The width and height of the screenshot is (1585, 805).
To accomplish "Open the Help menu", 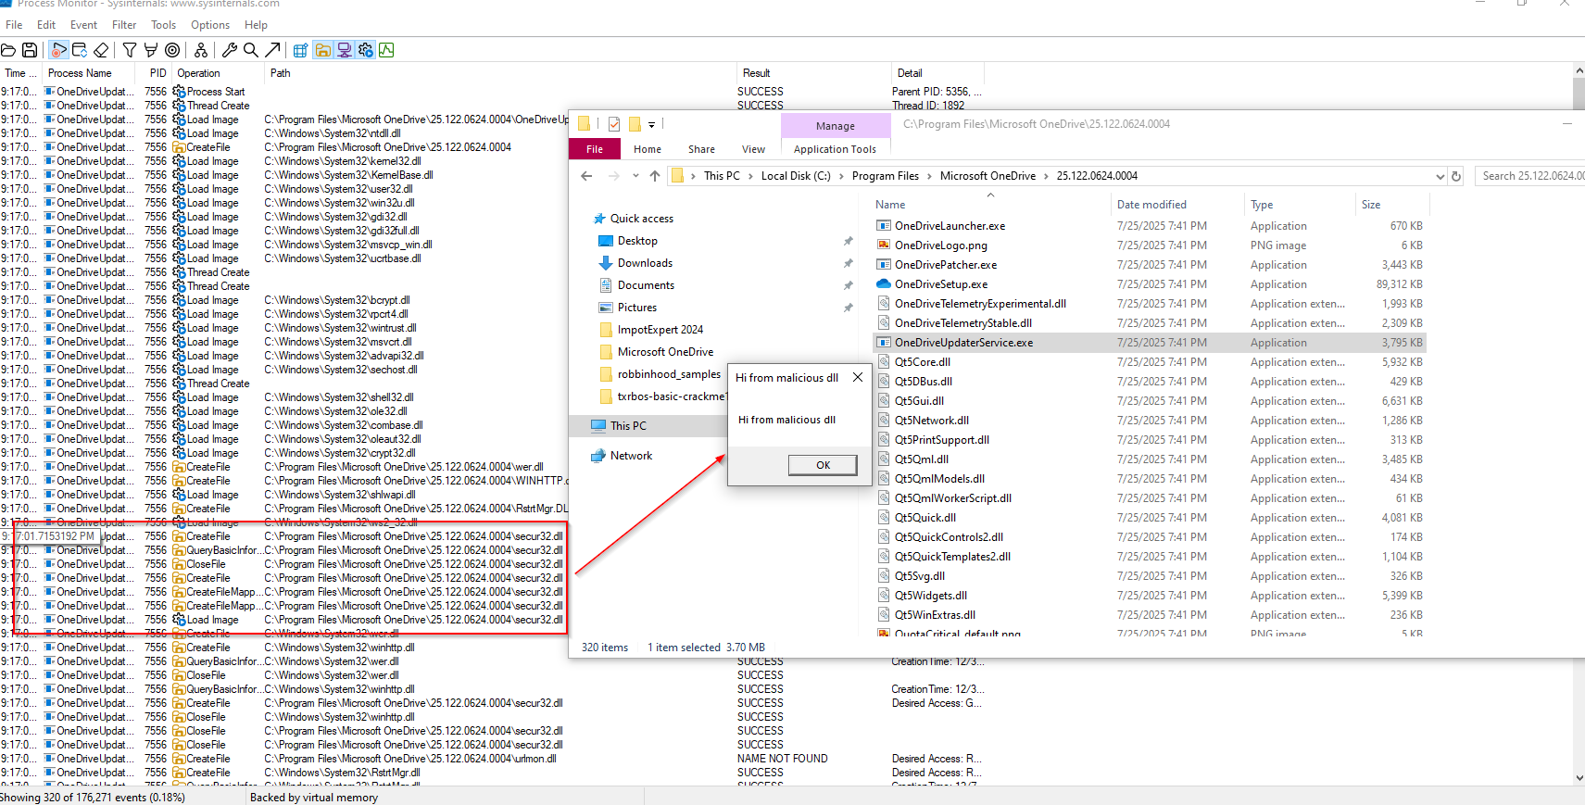I will [x=256, y=25].
